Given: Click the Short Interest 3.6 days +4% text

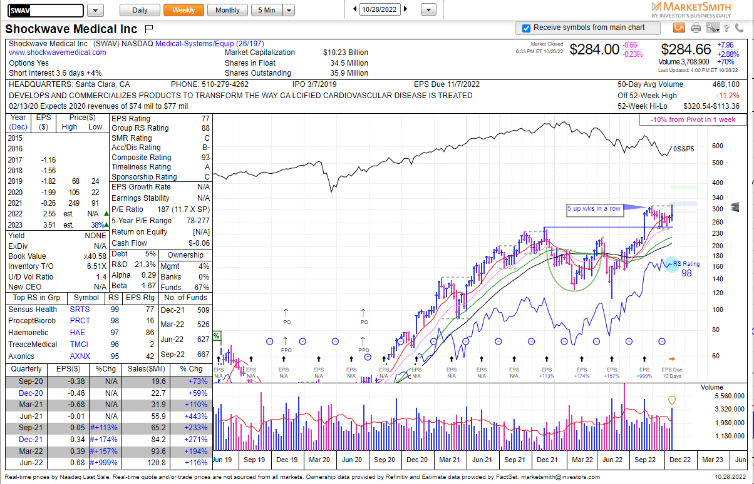Looking at the screenshot, I should pyautogui.click(x=55, y=72).
